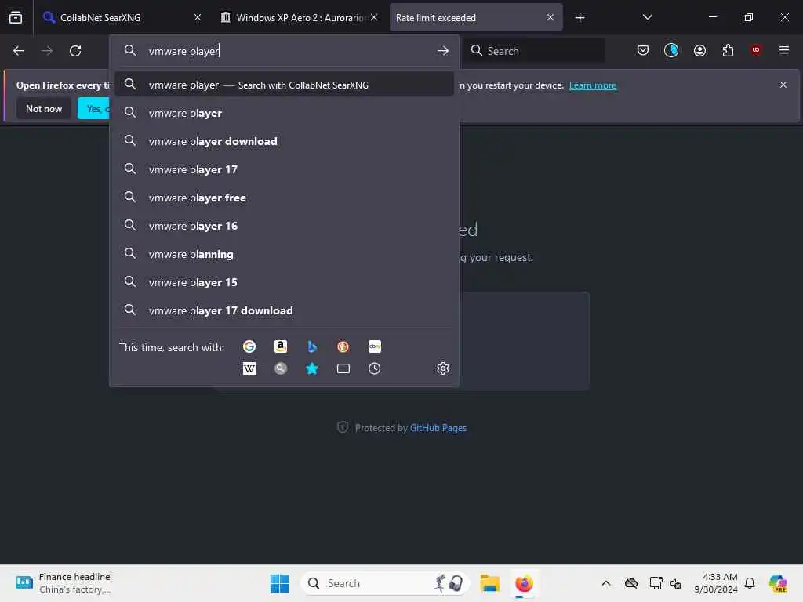
Task: Select 'vmware planning' suggestion
Action: (x=284, y=254)
